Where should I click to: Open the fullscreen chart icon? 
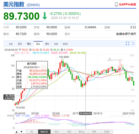127,43
